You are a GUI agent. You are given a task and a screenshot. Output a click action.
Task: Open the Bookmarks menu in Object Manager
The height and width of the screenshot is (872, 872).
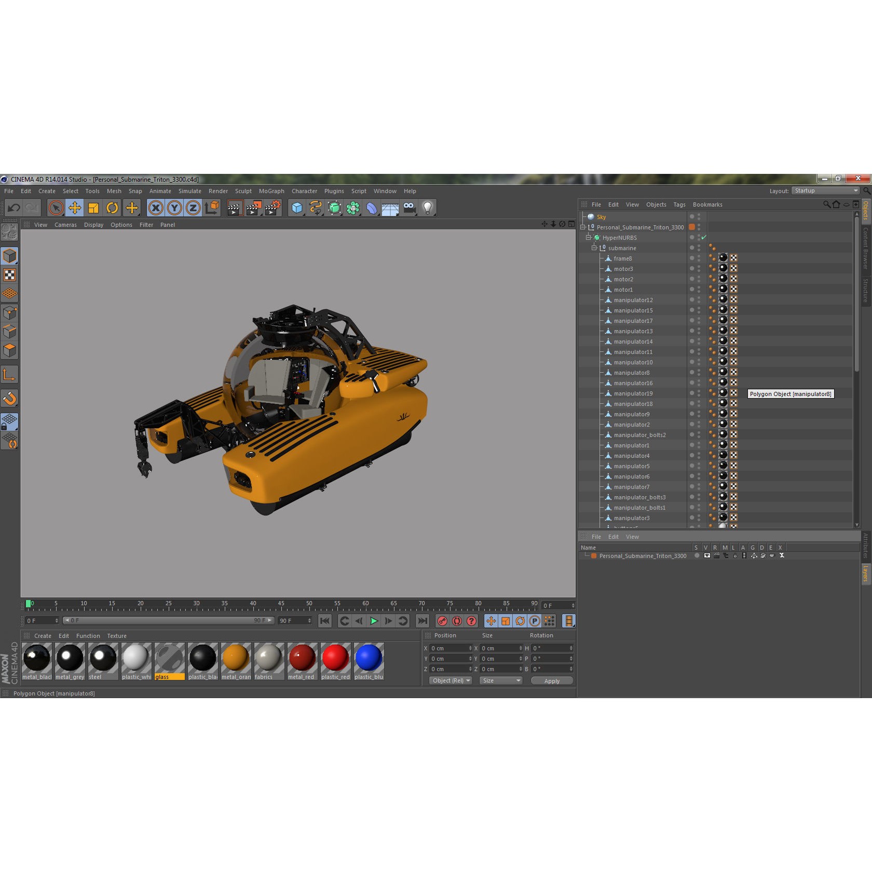pyautogui.click(x=707, y=205)
